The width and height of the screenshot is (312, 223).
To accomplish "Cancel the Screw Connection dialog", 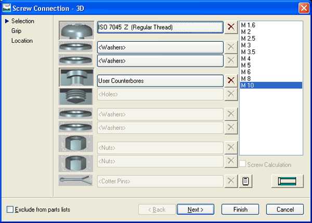I will click(285, 209).
